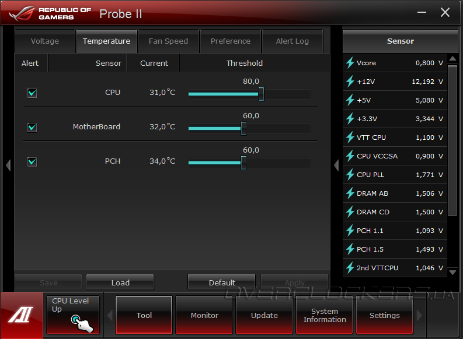This screenshot has height=339, width=463.
Task: Click the PCH 1.5 lightning bolt icon
Action: pyautogui.click(x=350, y=249)
